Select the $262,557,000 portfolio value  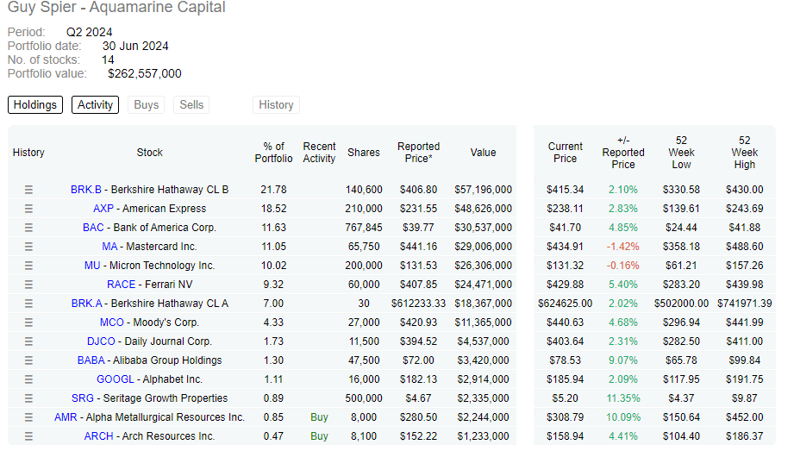point(145,73)
